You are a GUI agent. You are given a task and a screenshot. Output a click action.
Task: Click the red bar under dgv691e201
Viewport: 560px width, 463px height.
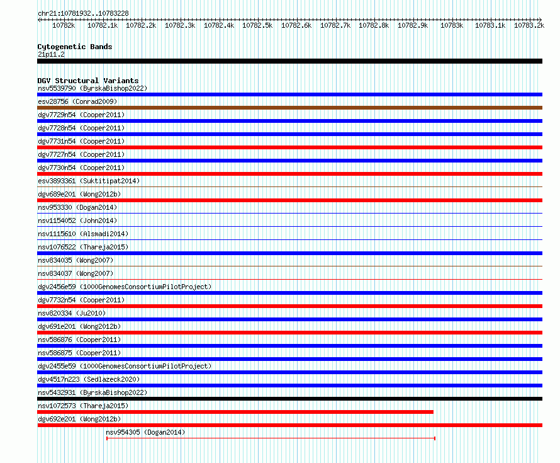[289, 333]
